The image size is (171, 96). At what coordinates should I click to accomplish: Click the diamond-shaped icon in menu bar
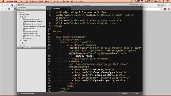152,1
